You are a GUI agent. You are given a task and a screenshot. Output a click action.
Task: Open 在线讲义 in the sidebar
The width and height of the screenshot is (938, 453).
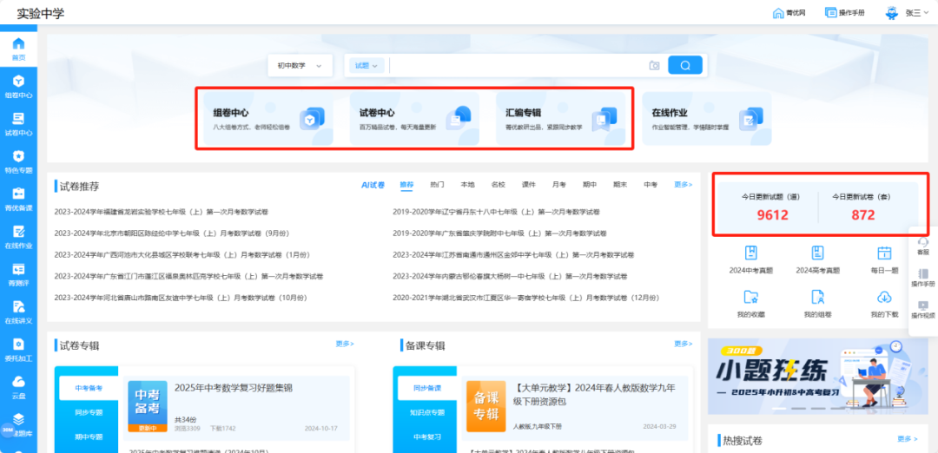18,312
